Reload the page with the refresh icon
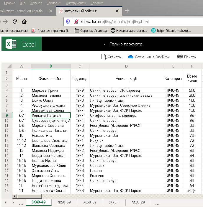 [15, 22]
